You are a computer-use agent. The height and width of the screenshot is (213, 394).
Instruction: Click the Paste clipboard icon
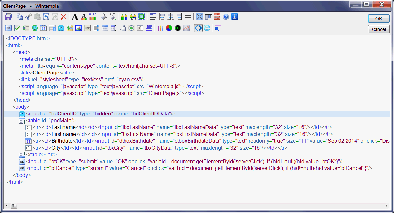click(x=37, y=17)
